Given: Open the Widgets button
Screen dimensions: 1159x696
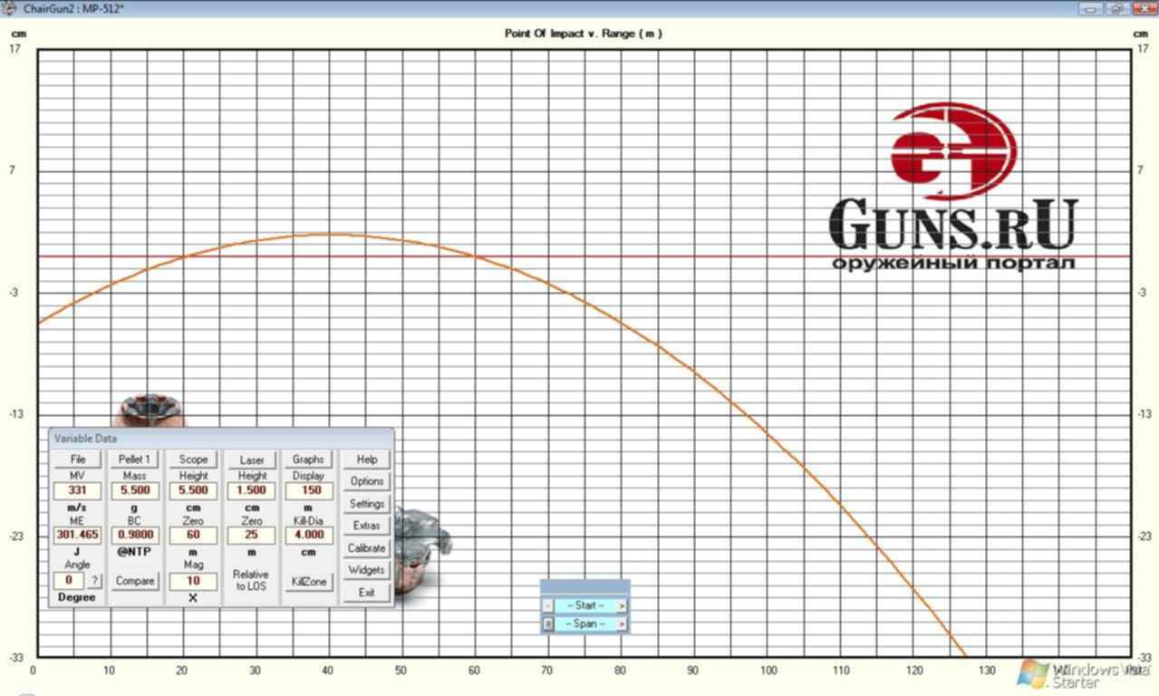Looking at the screenshot, I should tap(366, 570).
